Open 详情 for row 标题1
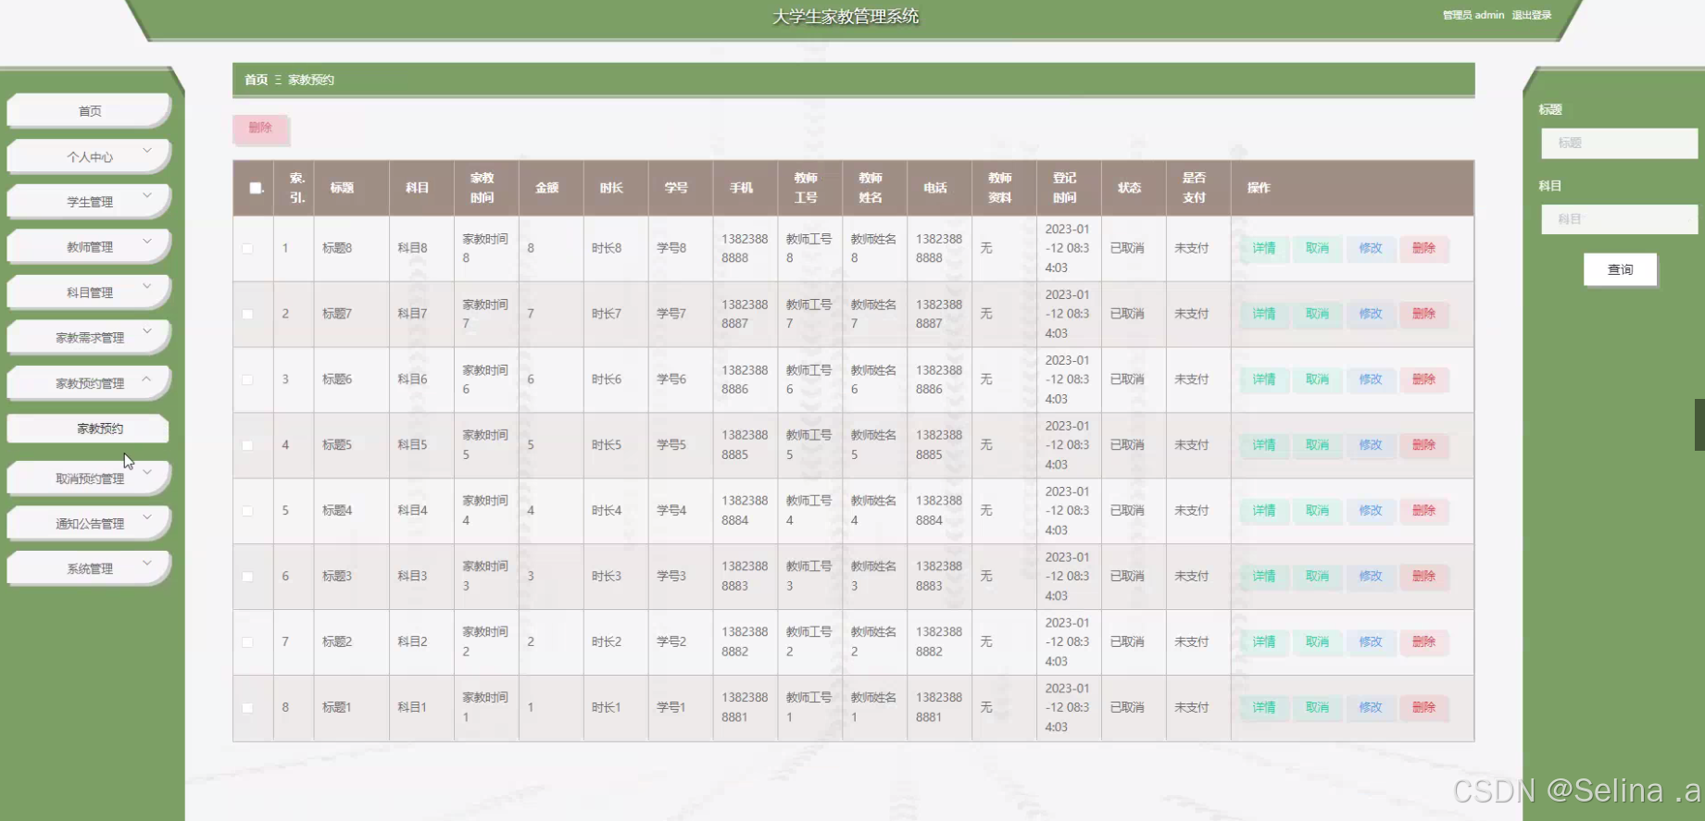This screenshot has width=1705, height=821. (1264, 708)
